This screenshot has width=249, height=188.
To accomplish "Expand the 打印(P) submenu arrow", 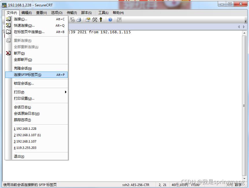I will (66, 92).
